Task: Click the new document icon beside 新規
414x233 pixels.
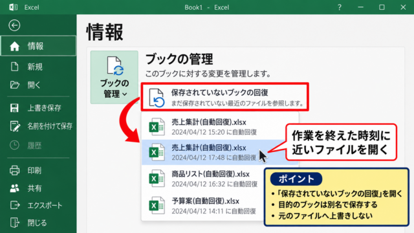Action: pyautogui.click(x=14, y=67)
